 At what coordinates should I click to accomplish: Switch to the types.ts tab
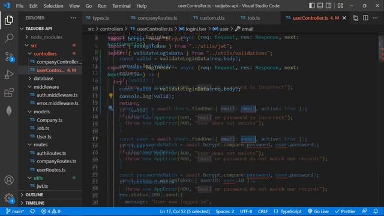(101, 18)
